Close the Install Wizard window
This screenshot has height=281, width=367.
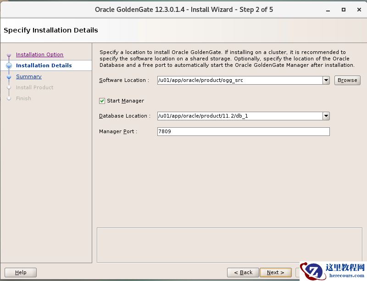coord(359,10)
